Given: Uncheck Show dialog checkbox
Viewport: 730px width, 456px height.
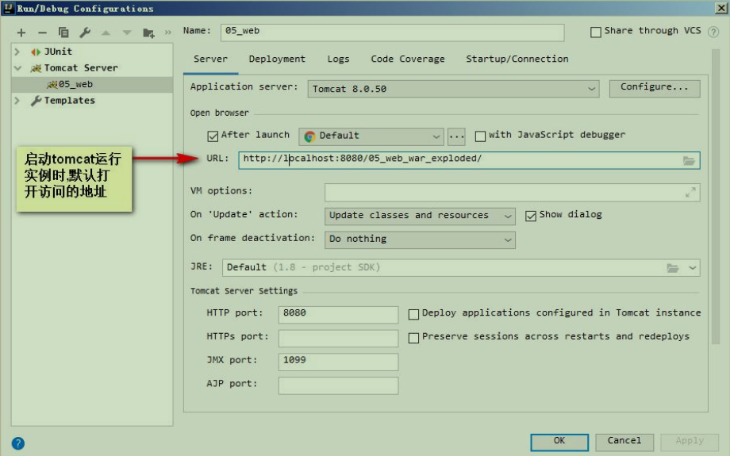Looking at the screenshot, I should tap(531, 216).
